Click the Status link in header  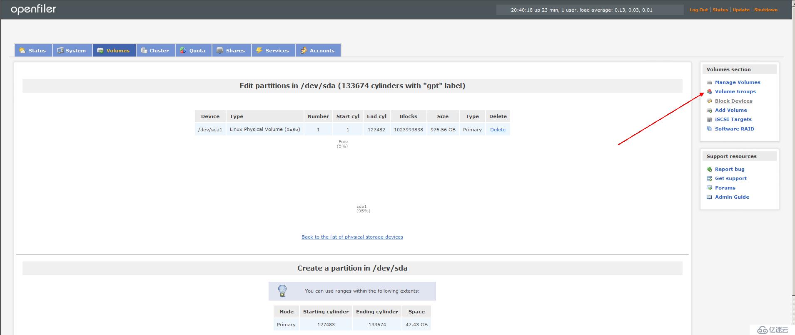[720, 10]
